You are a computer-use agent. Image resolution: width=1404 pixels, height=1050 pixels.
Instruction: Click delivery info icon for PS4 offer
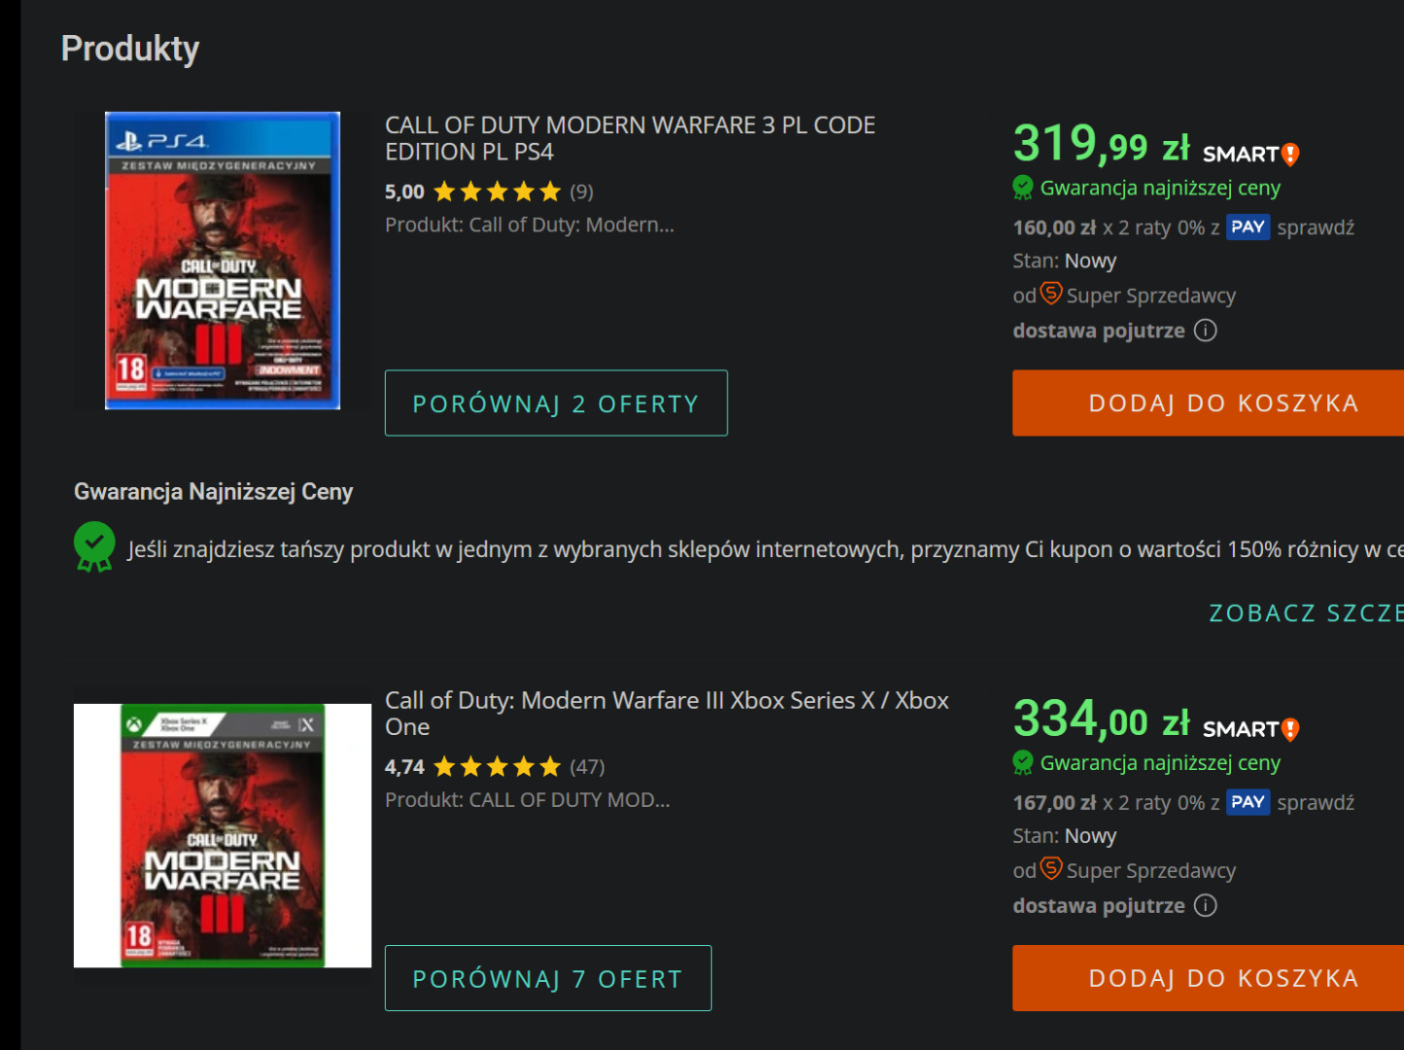pyautogui.click(x=1206, y=331)
